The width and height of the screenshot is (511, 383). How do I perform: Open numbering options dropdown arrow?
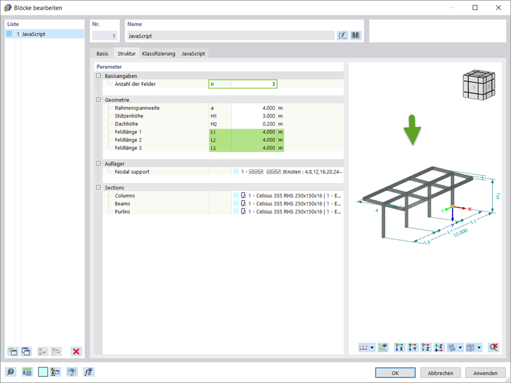point(372,347)
